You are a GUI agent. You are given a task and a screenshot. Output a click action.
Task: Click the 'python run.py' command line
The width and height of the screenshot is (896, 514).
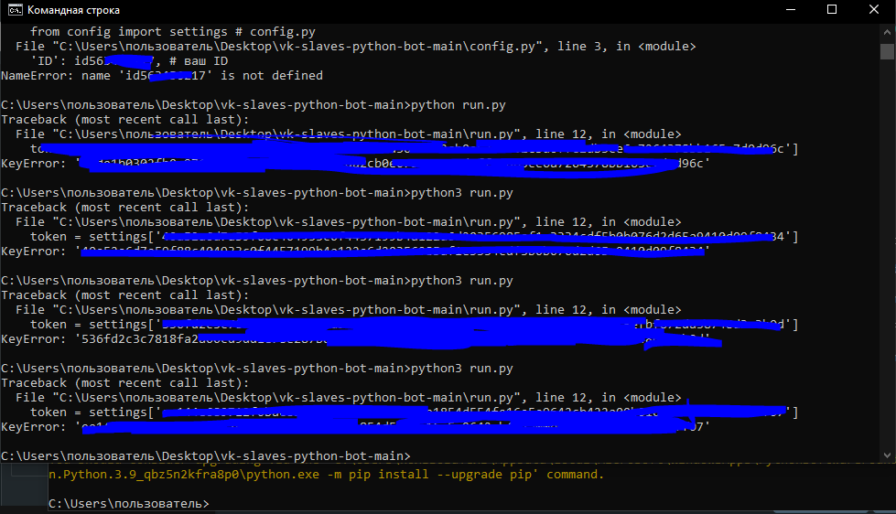pos(254,105)
